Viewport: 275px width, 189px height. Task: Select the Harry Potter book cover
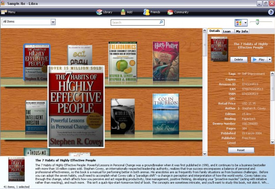click(166, 61)
